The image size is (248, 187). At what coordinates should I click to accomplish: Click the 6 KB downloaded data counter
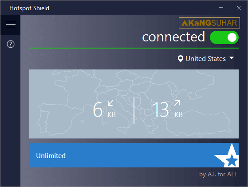(x=104, y=109)
